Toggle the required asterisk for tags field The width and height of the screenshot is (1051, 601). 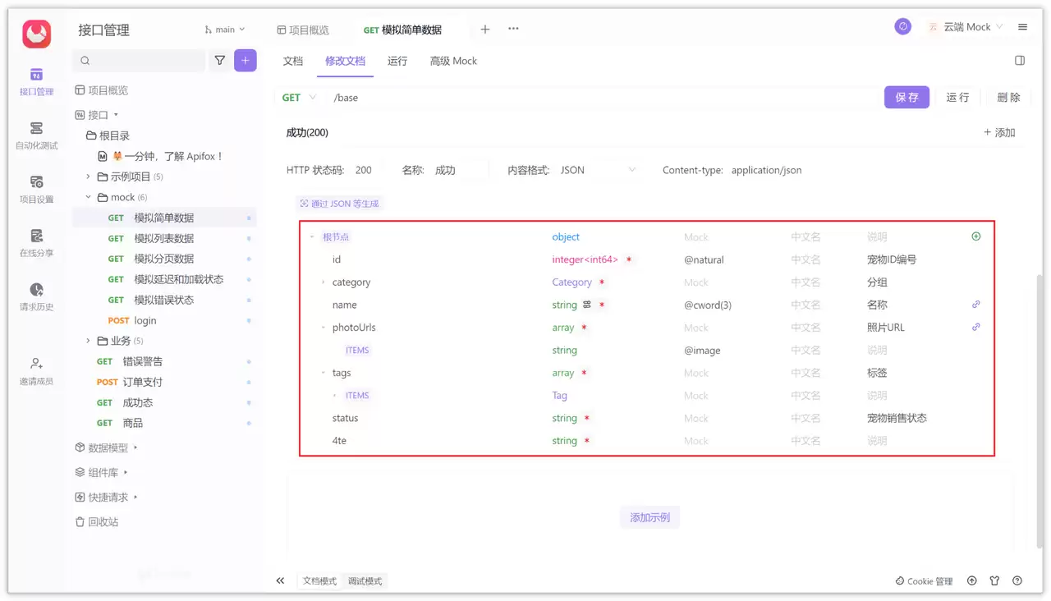coord(584,374)
